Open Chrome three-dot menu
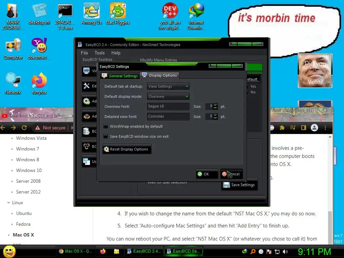This screenshot has width=344, height=258. tap(325, 128)
